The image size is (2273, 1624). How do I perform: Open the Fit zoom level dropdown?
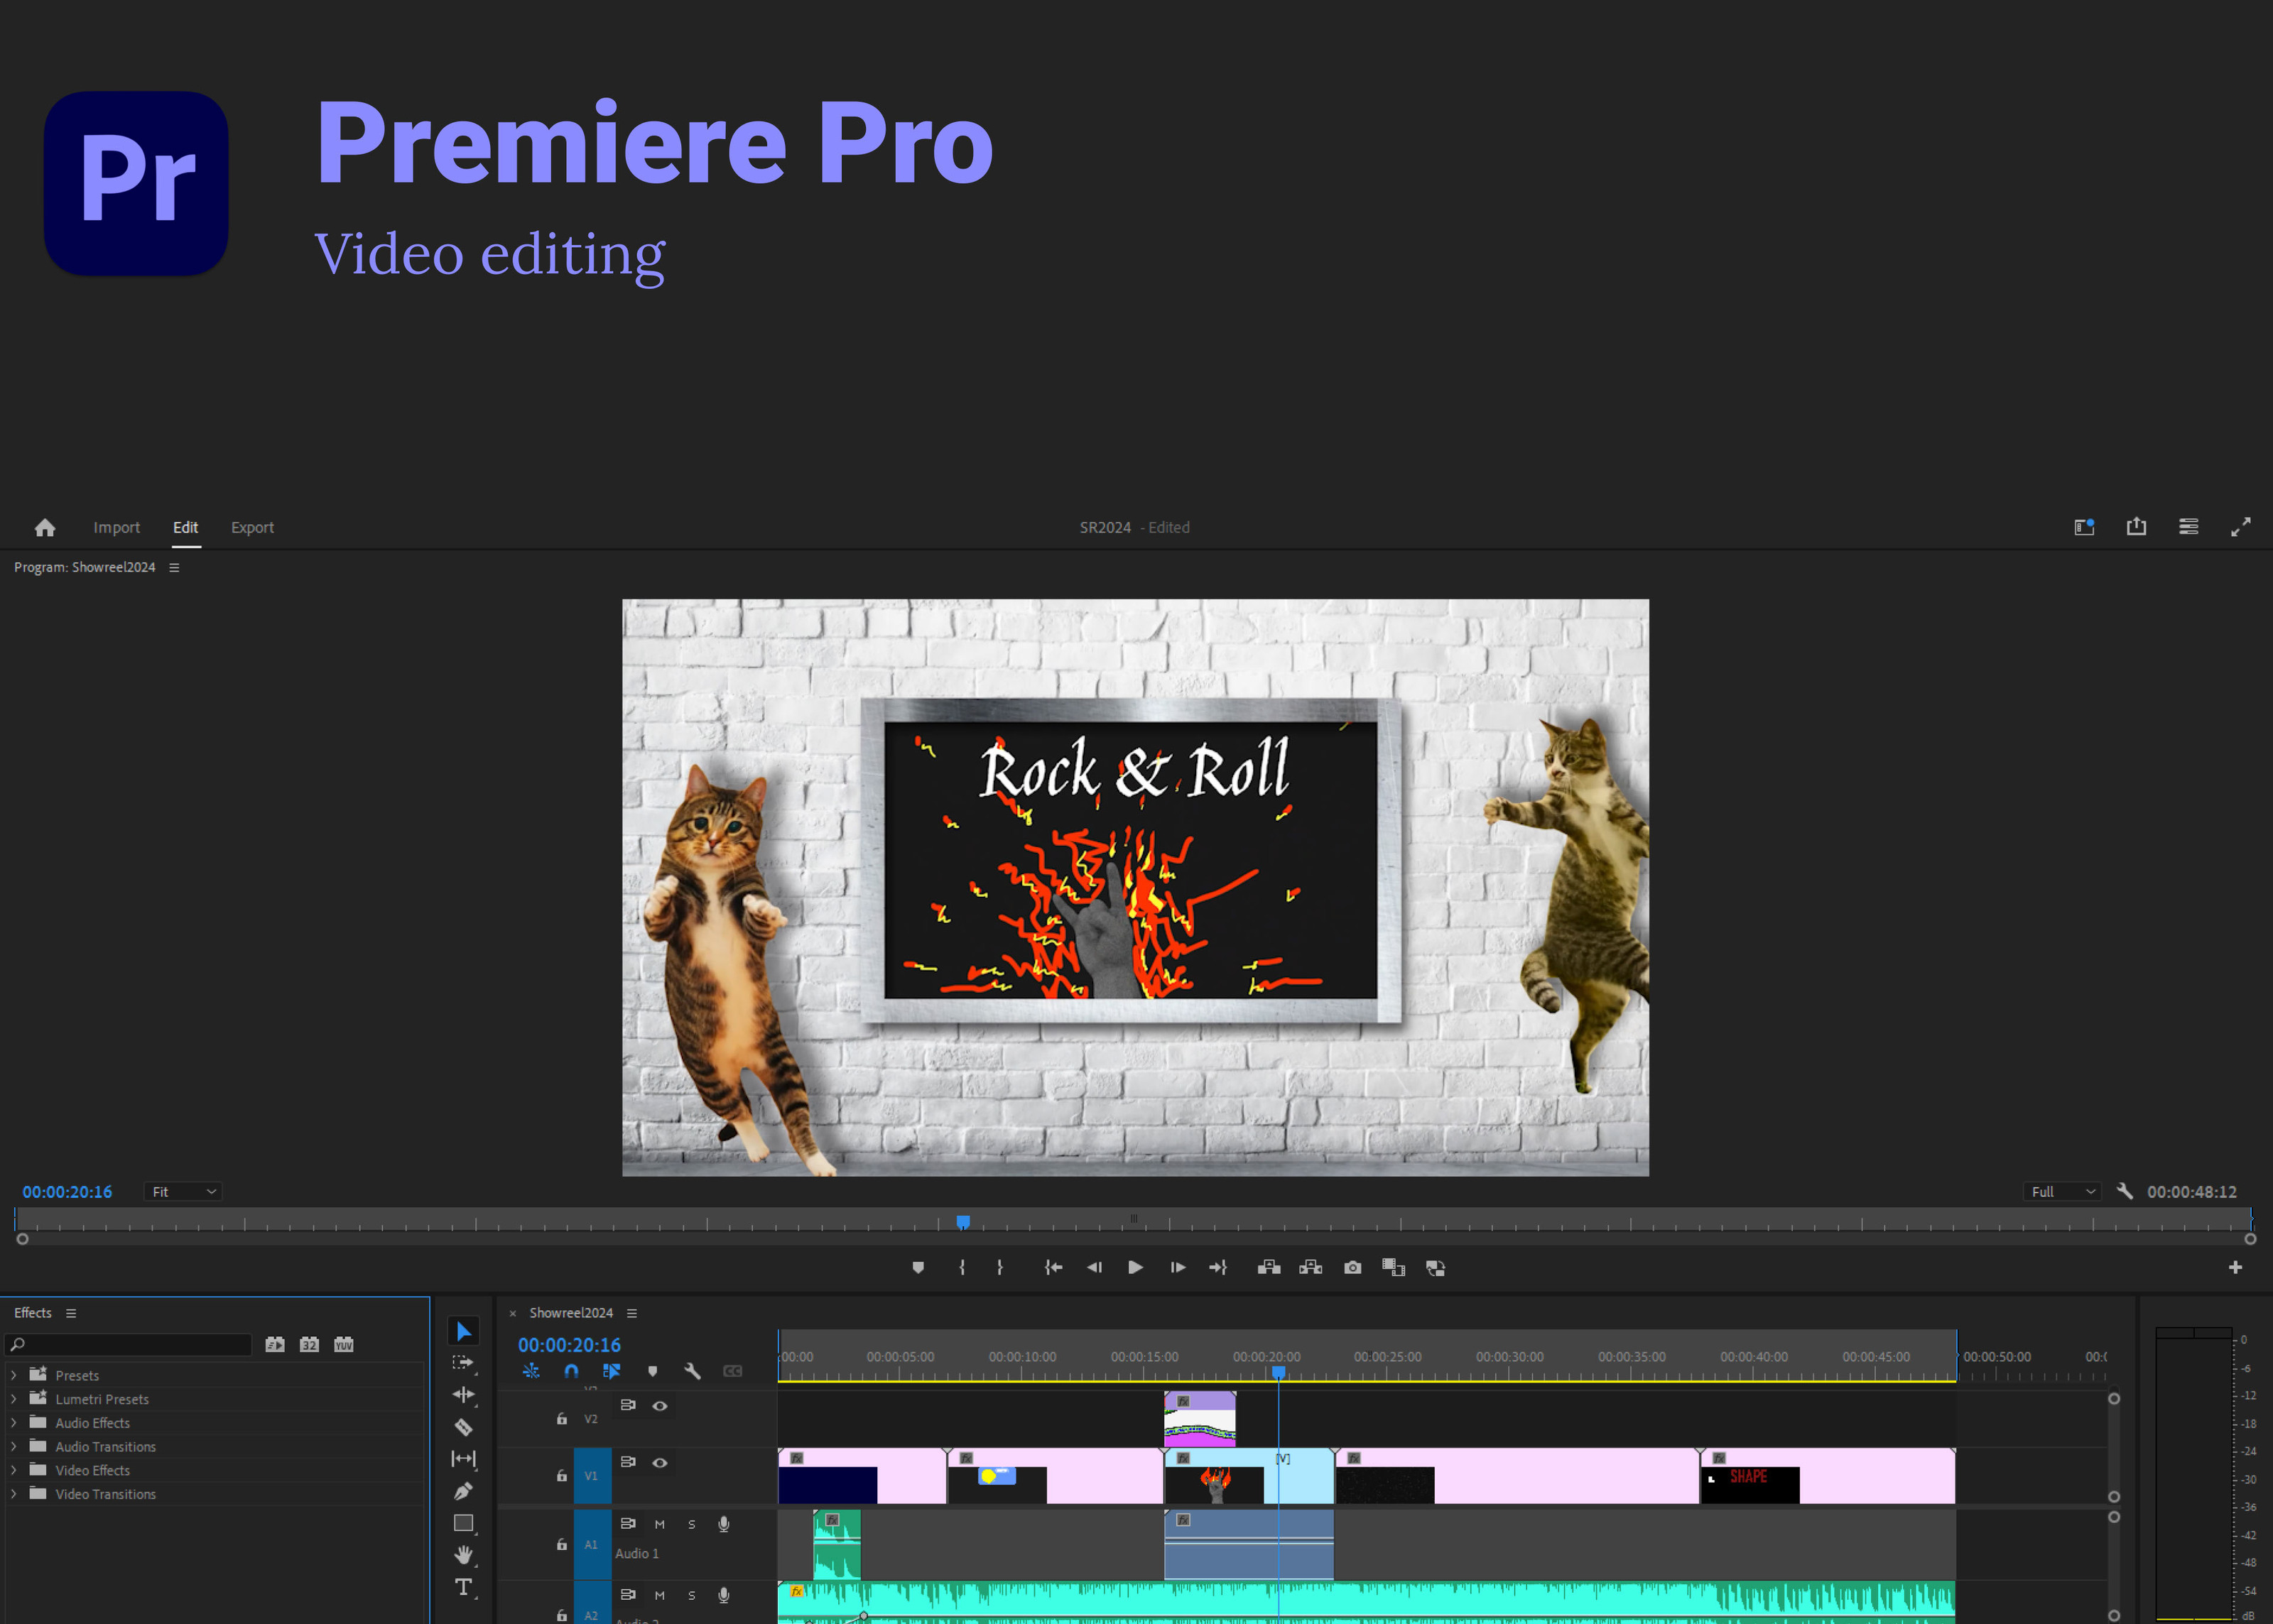point(183,1191)
